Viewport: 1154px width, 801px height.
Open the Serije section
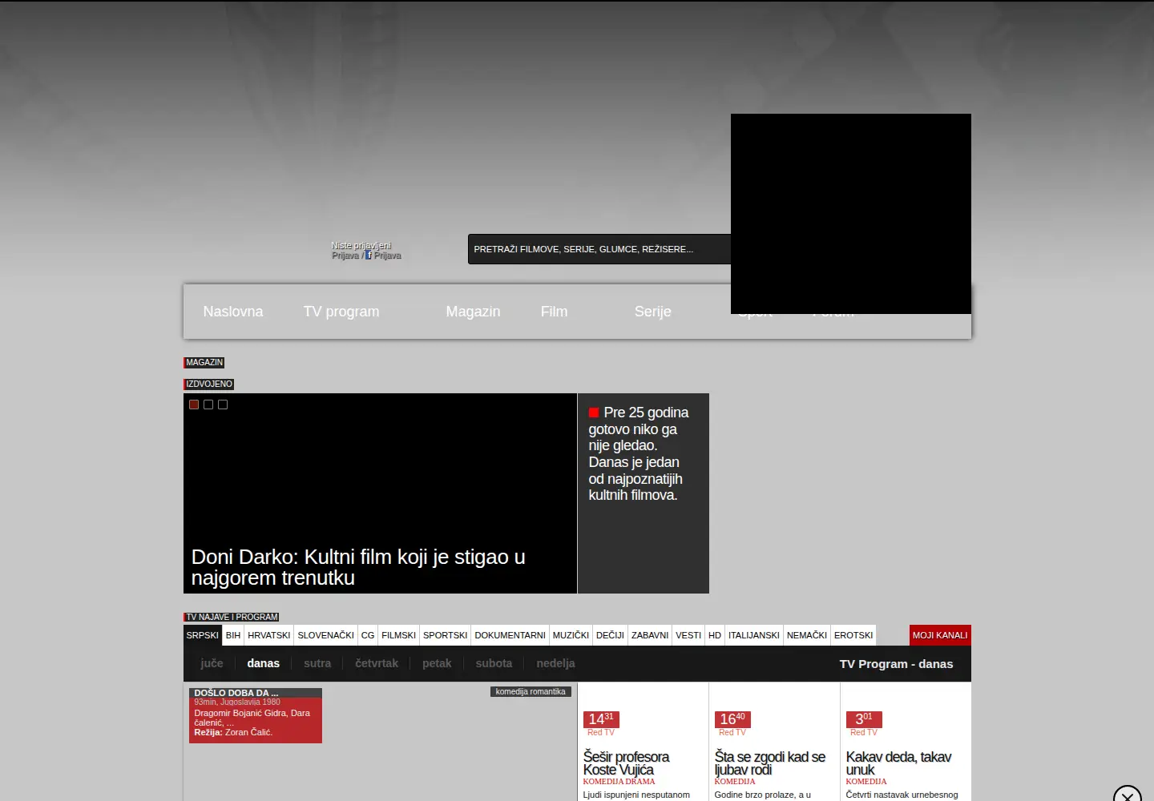point(653,312)
